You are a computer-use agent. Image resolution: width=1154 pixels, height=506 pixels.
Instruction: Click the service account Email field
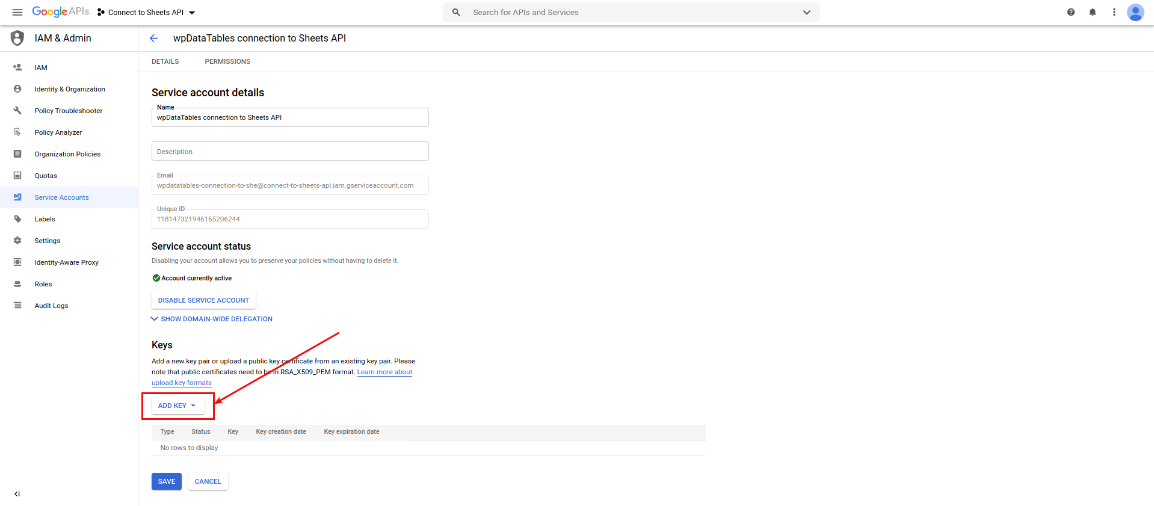pos(290,185)
